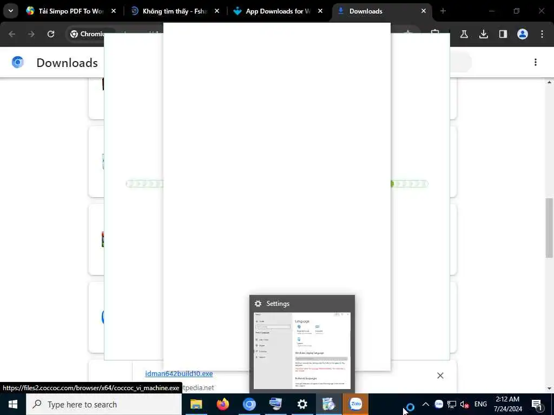Screen dimensions: 554x415
Task: Close the Không tìm thấy tab
Action: tap(217, 11)
